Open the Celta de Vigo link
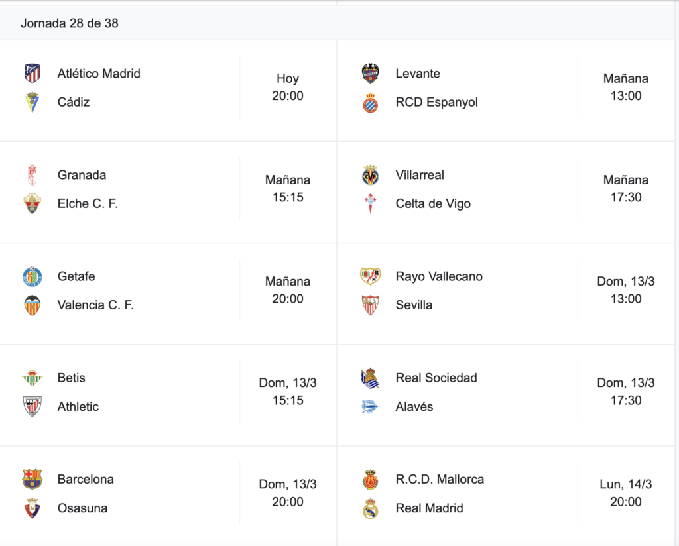The height and width of the screenshot is (546, 679). [x=433, y=204]
